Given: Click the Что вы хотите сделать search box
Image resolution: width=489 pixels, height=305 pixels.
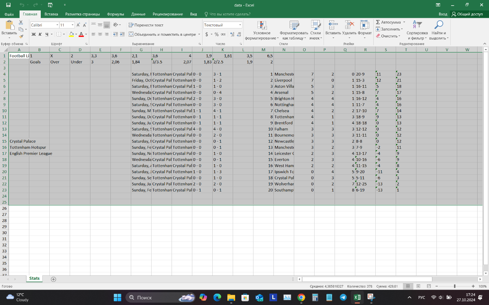Looking at the screenshot, I should [x=229, y=14].
